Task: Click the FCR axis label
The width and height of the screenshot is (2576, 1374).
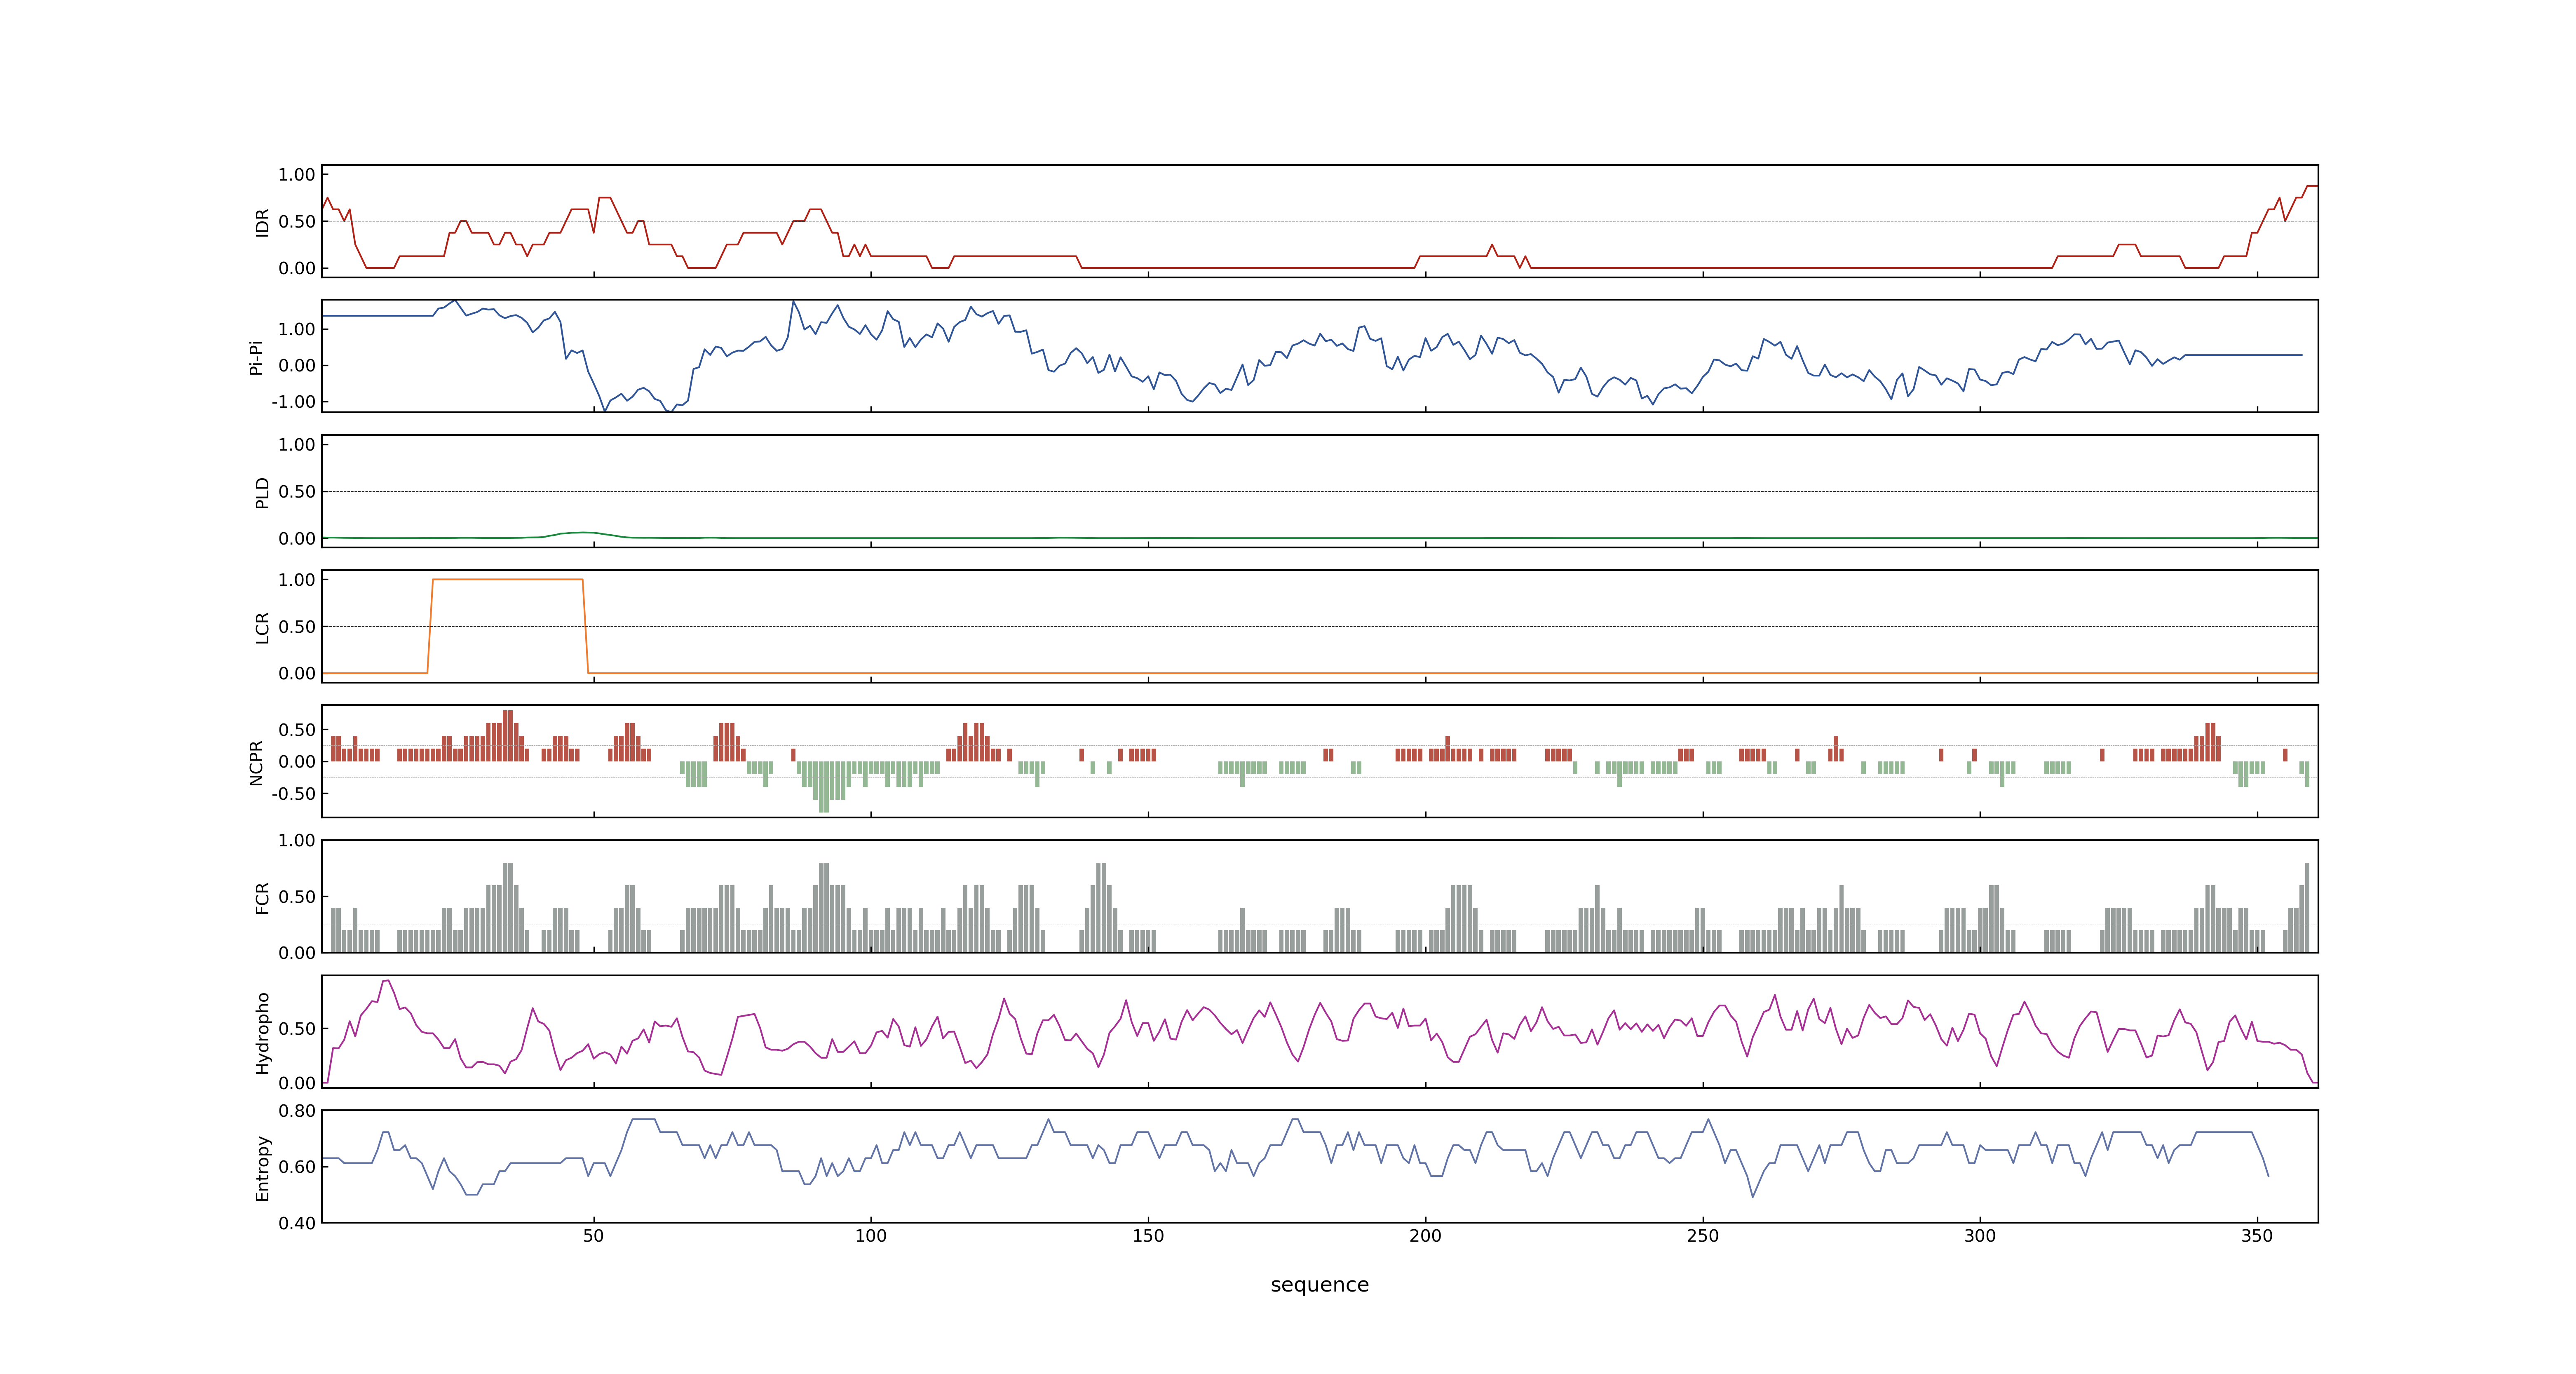Action: click(x=263, y=897)
